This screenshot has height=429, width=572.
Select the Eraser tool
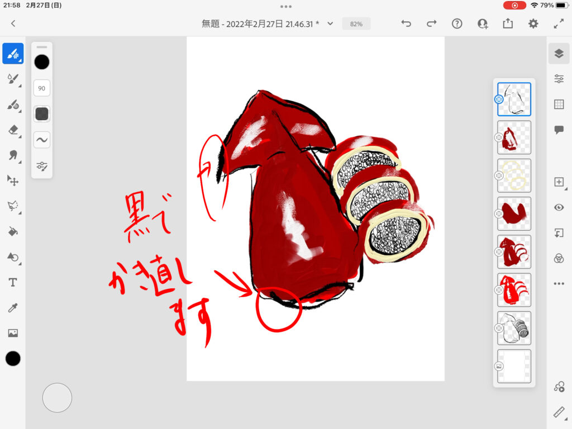click(x=13, y=130)
